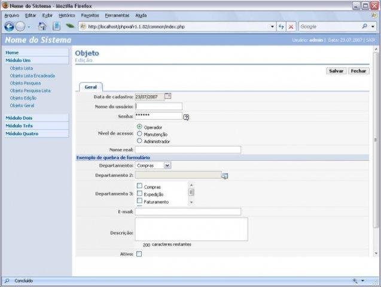Click the Data de cadastro date field

click(x=150, y=97)
